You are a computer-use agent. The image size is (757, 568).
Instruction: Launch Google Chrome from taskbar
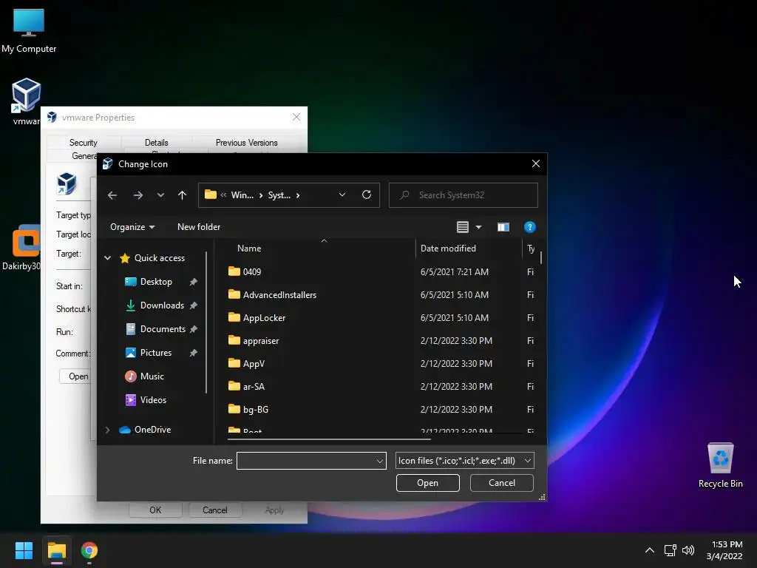89,550
